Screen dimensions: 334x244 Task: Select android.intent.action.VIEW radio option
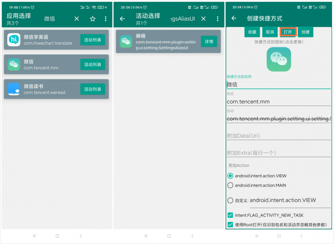[x=230, y=176]
